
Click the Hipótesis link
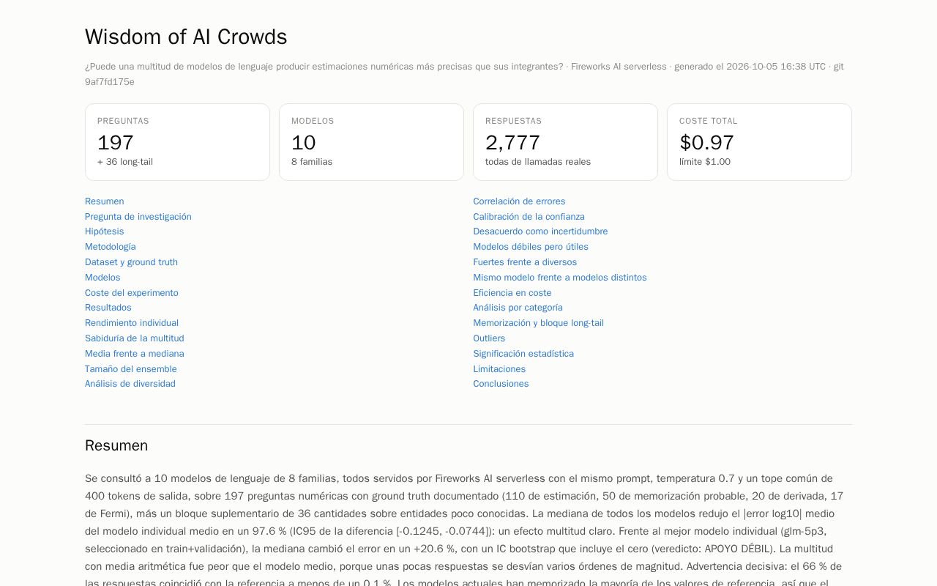tap(104, 231)
